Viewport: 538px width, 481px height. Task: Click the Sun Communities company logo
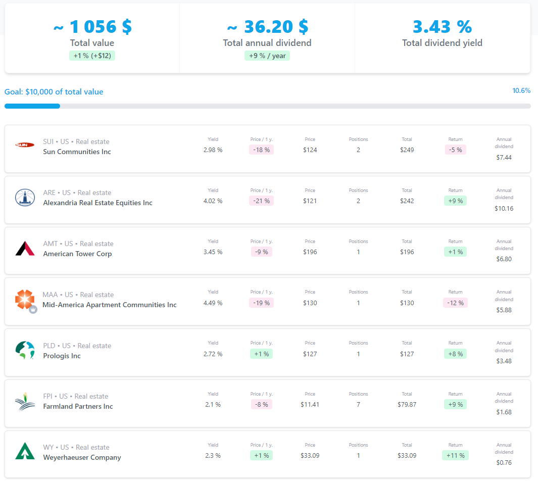(x=25, y=145)
